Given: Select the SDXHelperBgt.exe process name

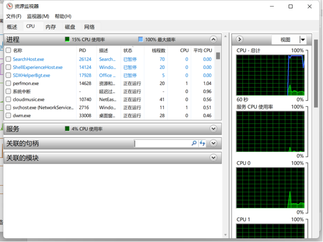Looking at the screenshot, I should coord(32,75).
